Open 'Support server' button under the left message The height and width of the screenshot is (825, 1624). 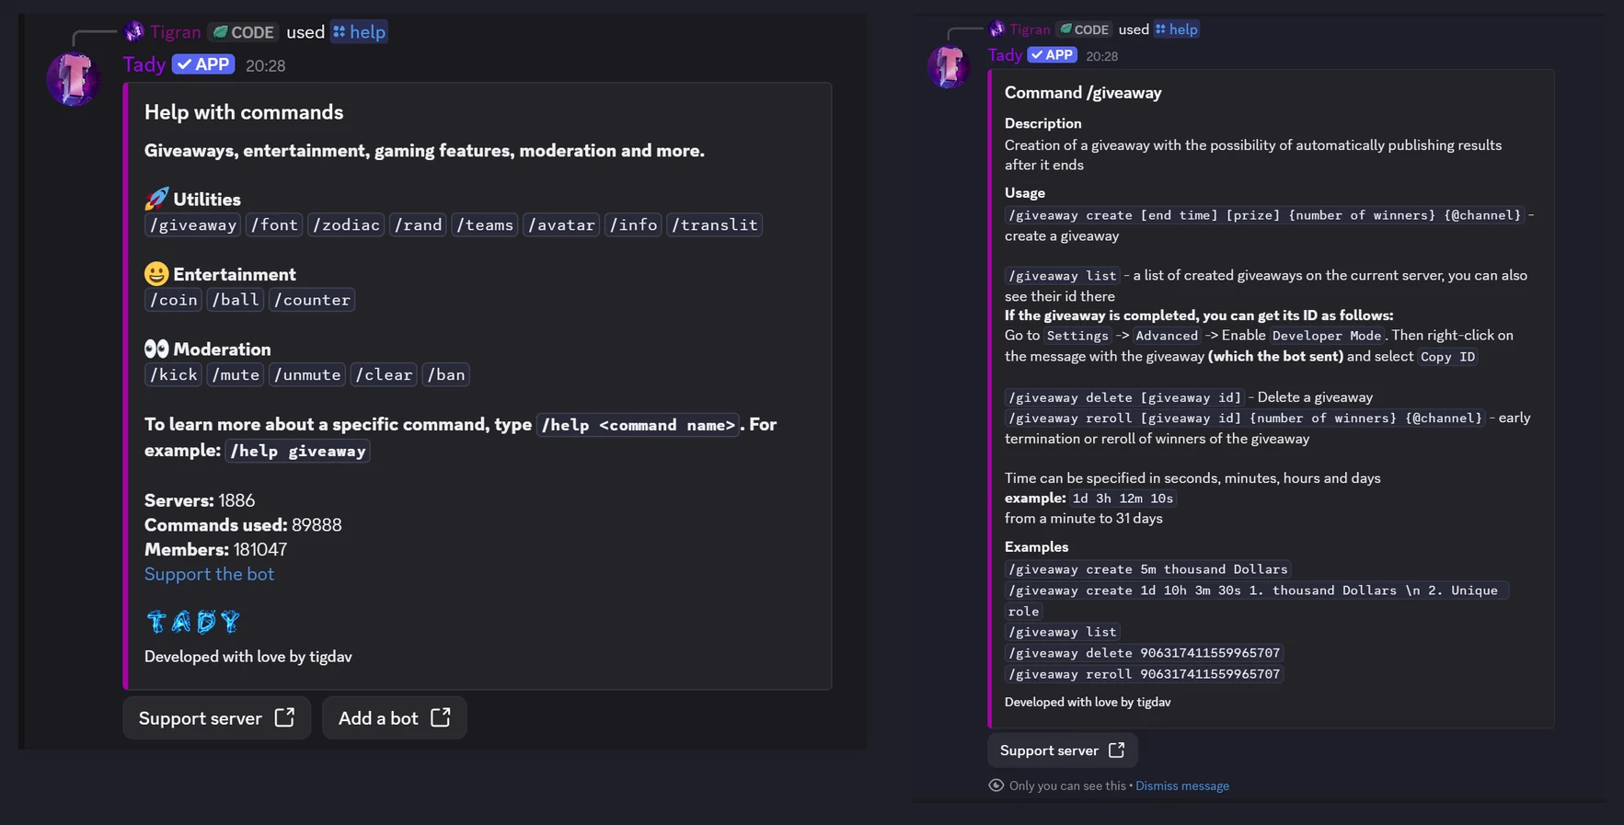(x=217, y=717)
